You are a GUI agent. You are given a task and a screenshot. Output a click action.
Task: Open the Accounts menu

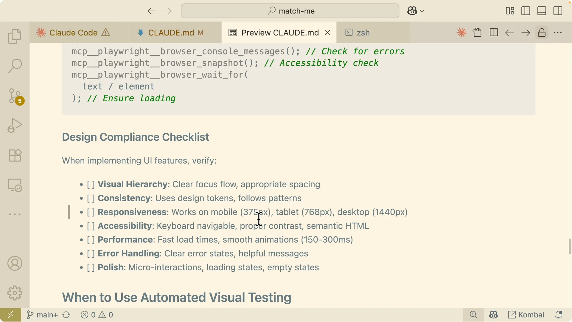click(15, 264)
